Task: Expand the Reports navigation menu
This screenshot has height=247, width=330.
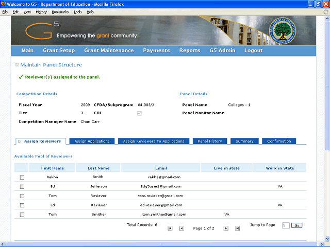Action: point(189,50)
